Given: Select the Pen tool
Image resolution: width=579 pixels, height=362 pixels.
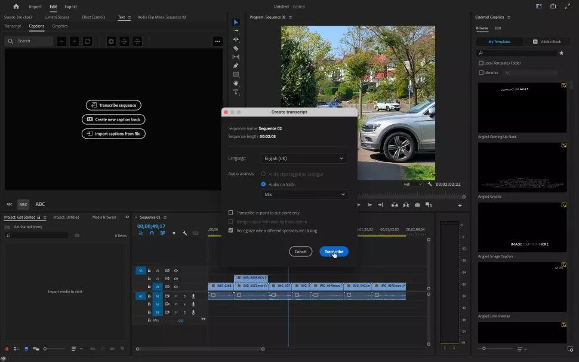Looking at the screenshot, I should pos(236,66).
